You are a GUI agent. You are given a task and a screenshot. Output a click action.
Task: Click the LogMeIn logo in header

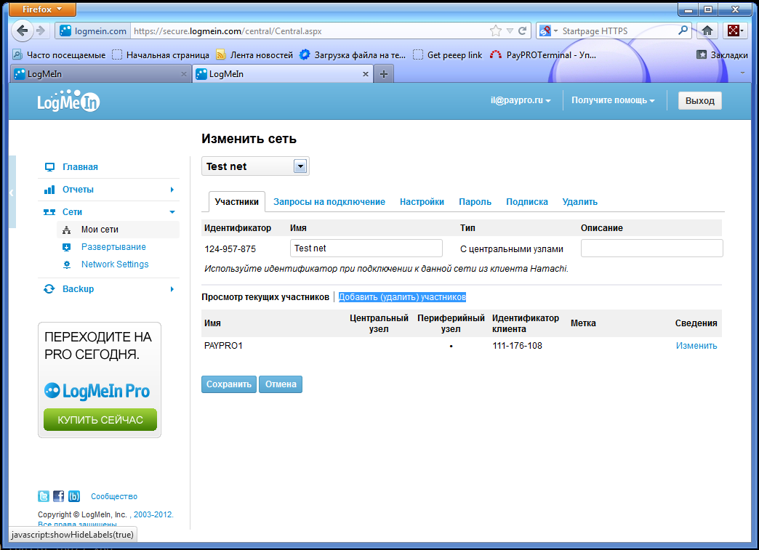68,102
